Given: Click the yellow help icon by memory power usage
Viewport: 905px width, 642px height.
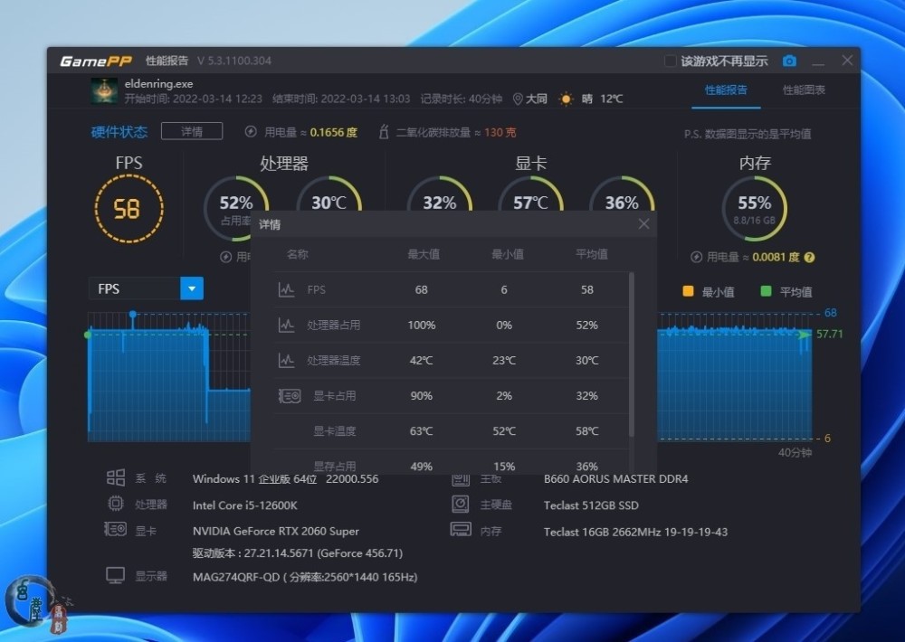Looking at the screenshot, I should (x=809, y=258).
